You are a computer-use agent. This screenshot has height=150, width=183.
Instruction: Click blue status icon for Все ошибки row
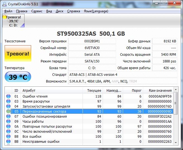pyautogui.click(x=8, y=137)
